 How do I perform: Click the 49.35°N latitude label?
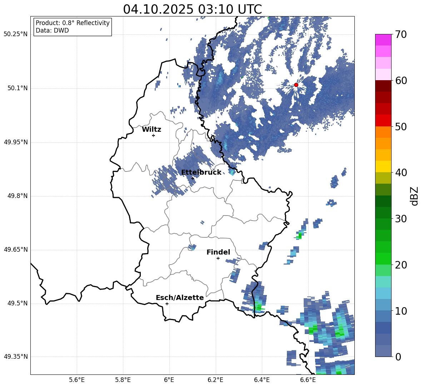pyautogui.click(x=16, y=357)
